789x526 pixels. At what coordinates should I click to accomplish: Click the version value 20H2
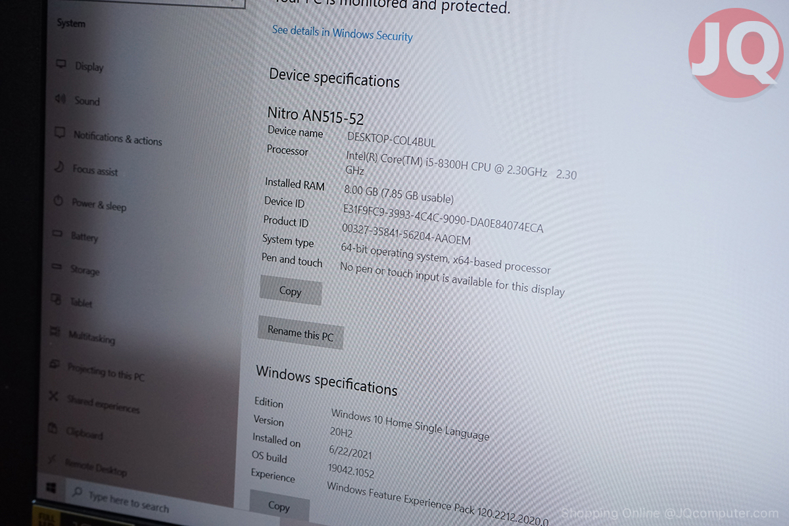coord(343,431)
